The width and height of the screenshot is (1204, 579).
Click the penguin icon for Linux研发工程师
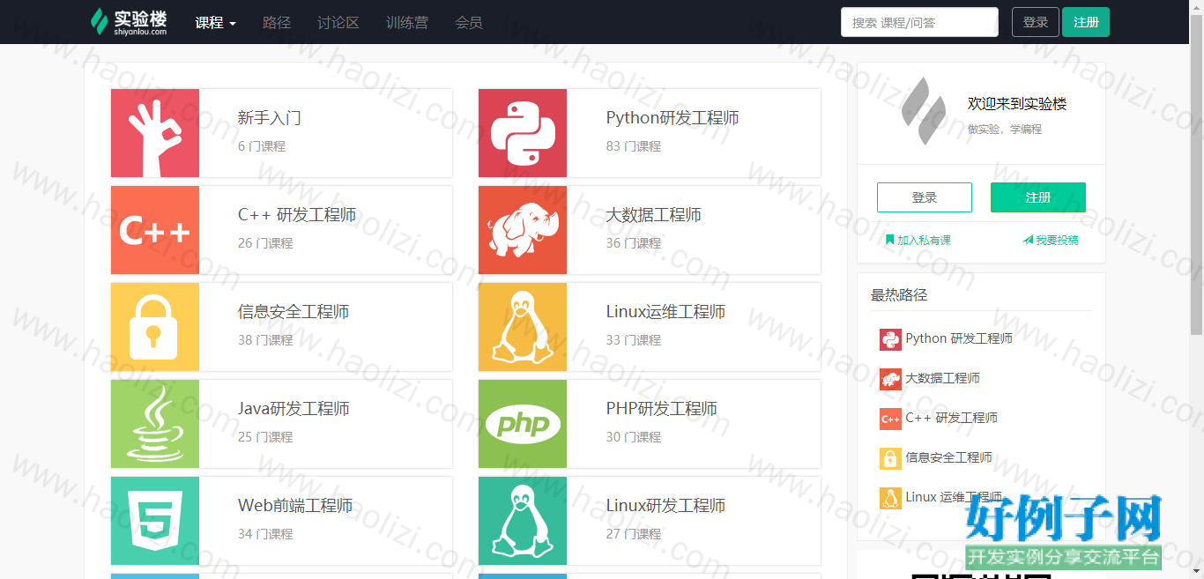[x=523, y=521]
